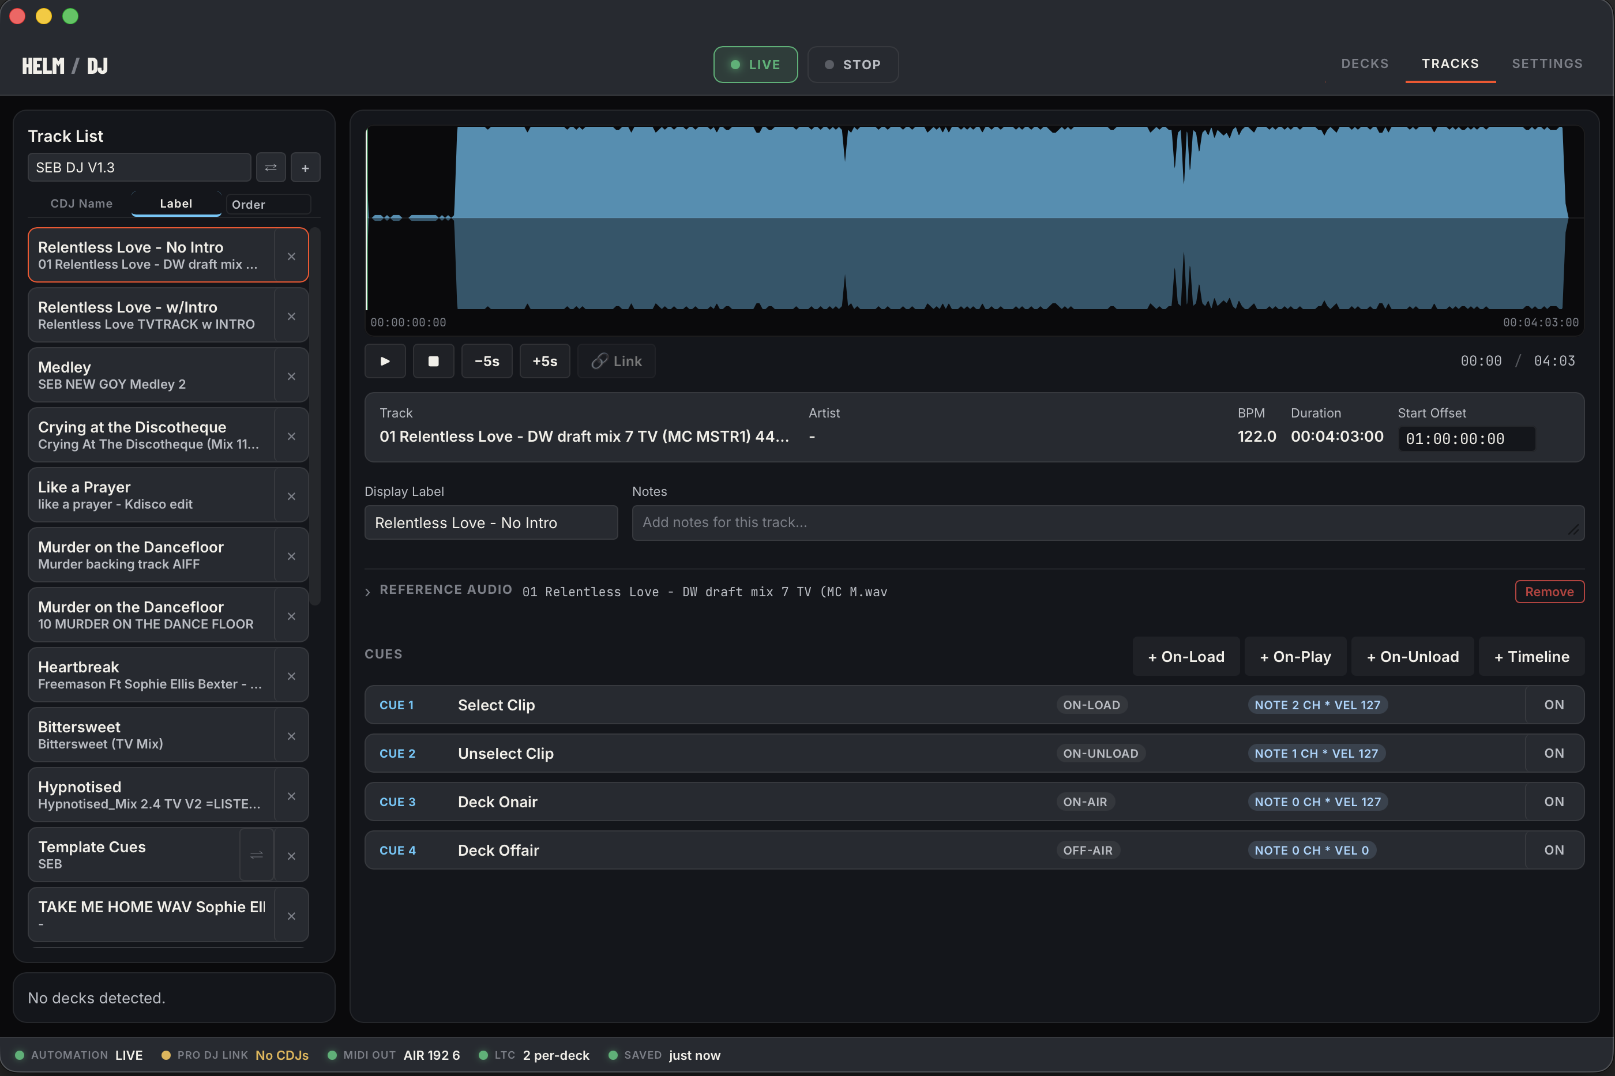1615x1076 pixels.
Task: Toggle CUE 3 Deck Onair ON switch
Action: pos(1554,802)
